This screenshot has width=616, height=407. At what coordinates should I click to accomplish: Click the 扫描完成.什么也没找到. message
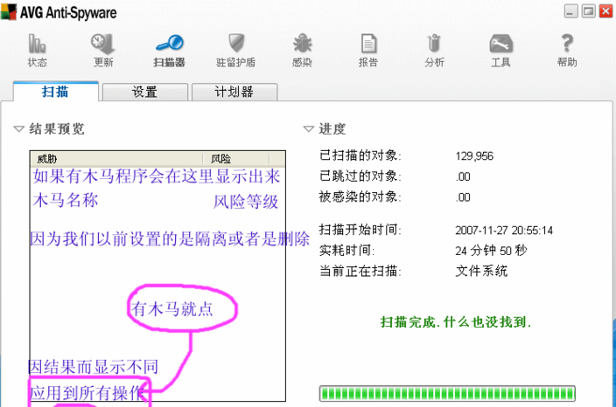pos(456,322)
